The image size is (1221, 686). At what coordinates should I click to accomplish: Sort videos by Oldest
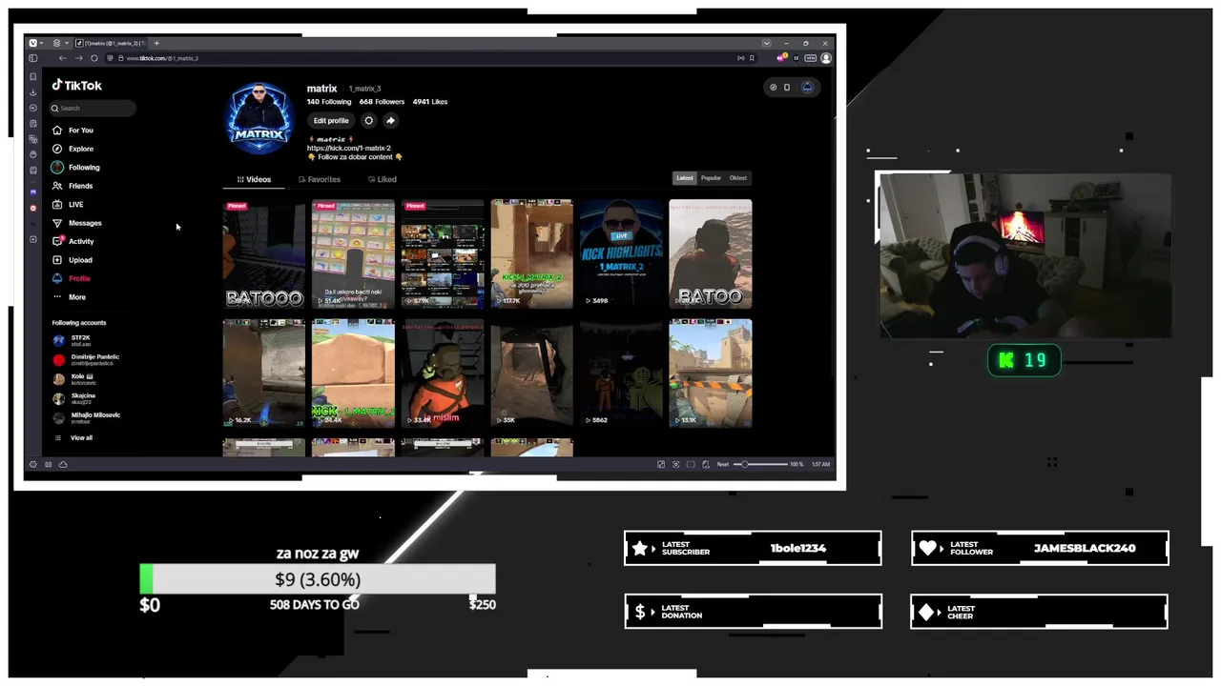pyautogui.click(x=738, y=178)
